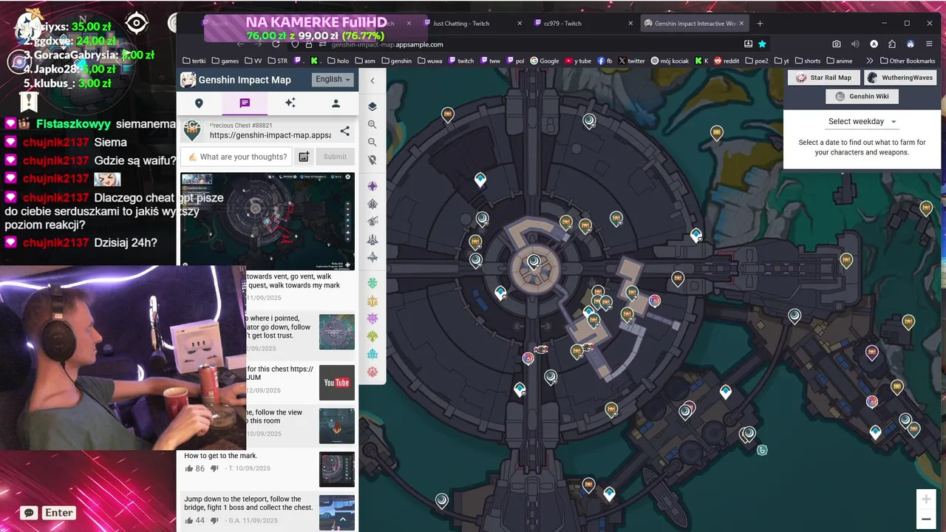Switch to the map markers pin tab

click(x=199, y=103)
